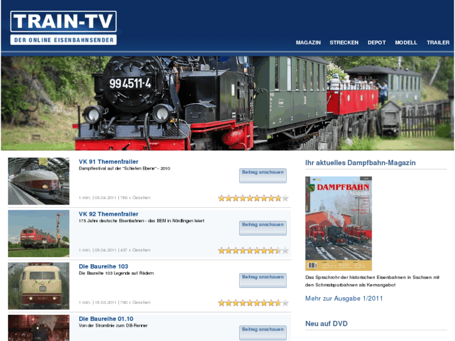This screenshot has width=455, height=341.
Task: Click the 437 x Gesehen info line
Action: pos(115,250)
